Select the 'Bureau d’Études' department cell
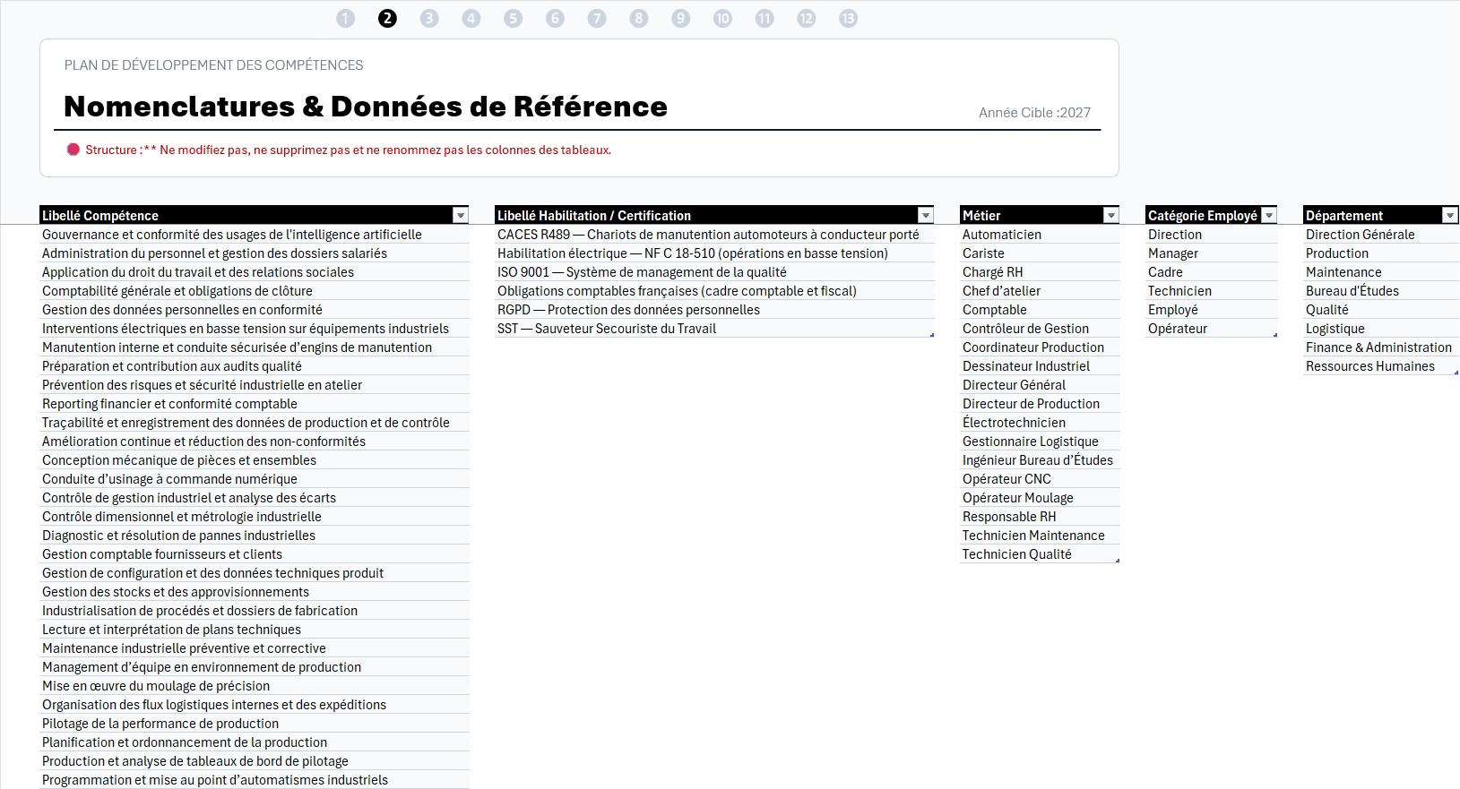The height and width of the screenshot is (789, 1460). [x=1381, y=291]
